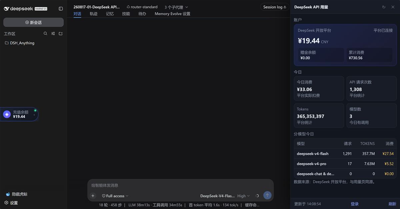This screenshot has height=209, width=400.
Task: Click the 今日消费 ¥33.06 card
Action: [x=319, y=89]
